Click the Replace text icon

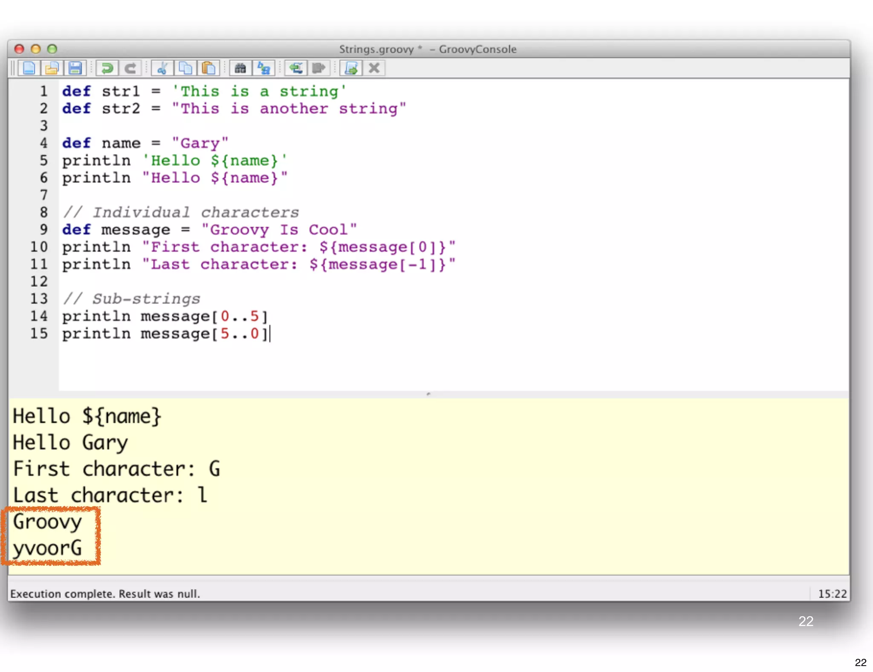[x=263, y=68]
